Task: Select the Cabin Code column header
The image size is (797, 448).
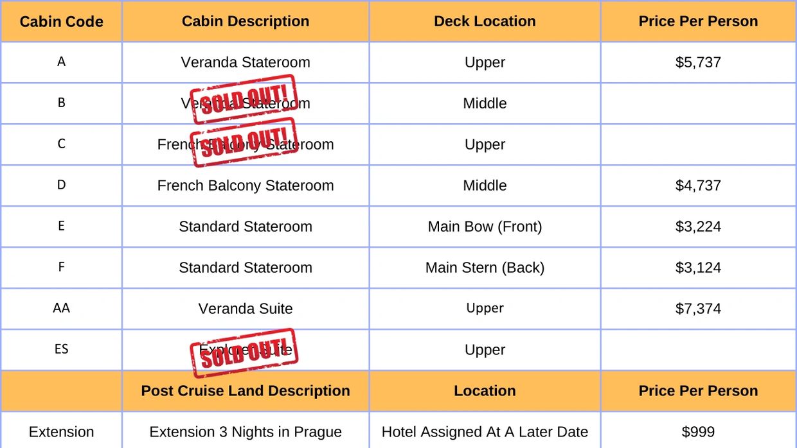Action: pyautogui.click(x=62, y=21)
